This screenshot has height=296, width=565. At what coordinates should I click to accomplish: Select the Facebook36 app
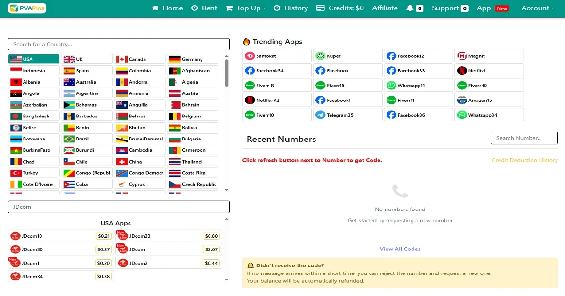[x=418, y=115]
